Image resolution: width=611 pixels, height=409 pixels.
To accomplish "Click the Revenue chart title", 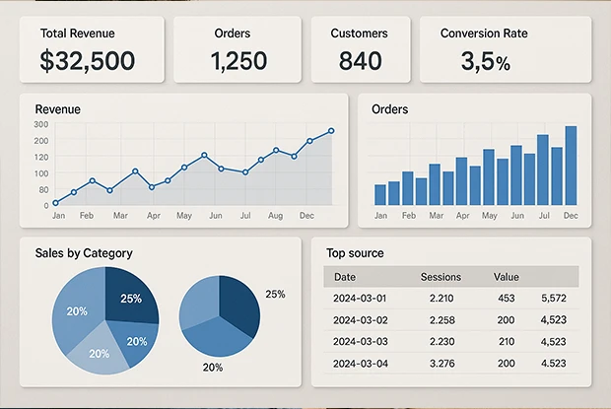I will (57, 109).
